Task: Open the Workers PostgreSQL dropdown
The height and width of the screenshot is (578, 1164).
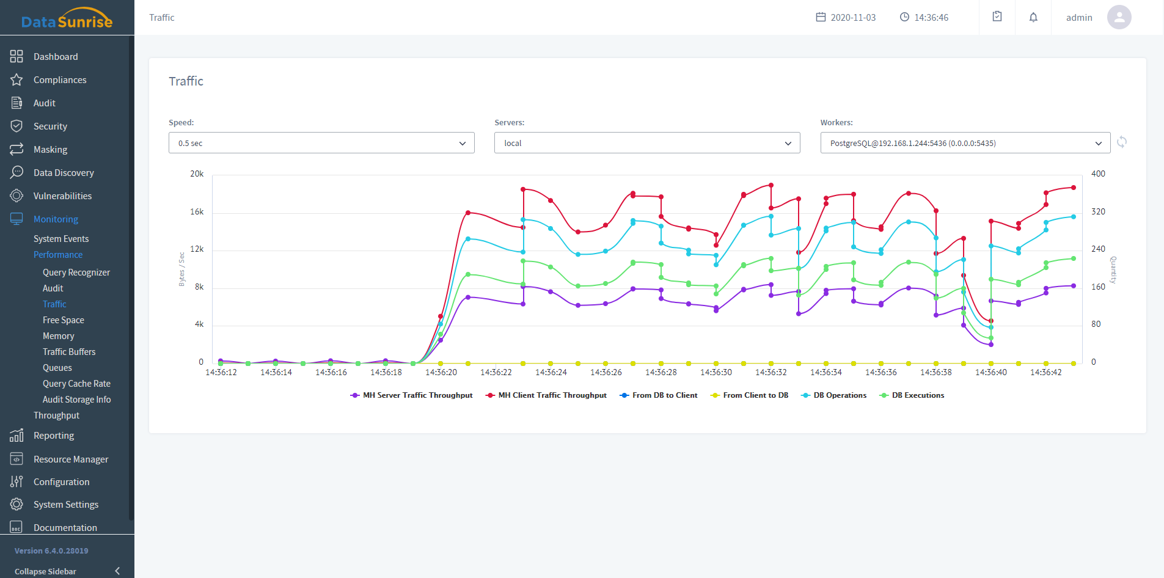Action: [965, 143]
